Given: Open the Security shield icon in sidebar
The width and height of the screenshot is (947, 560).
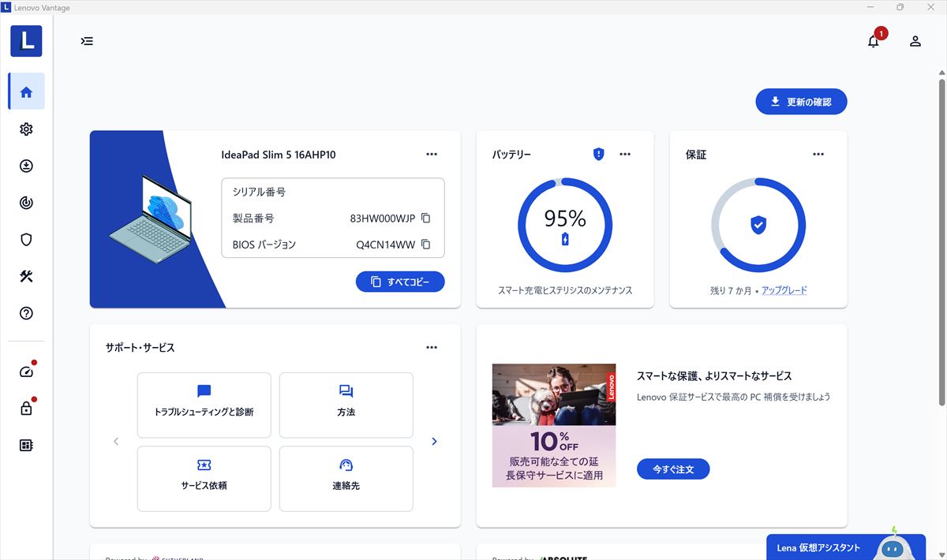Looking at the screenshot, I should pyautogui.click(x=26, y=239).
